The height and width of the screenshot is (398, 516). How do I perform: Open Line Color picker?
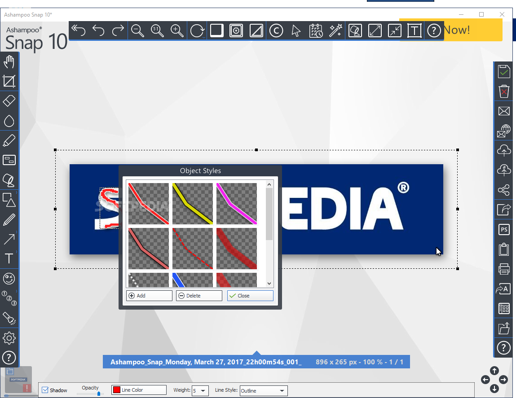[x=139, y=390]
